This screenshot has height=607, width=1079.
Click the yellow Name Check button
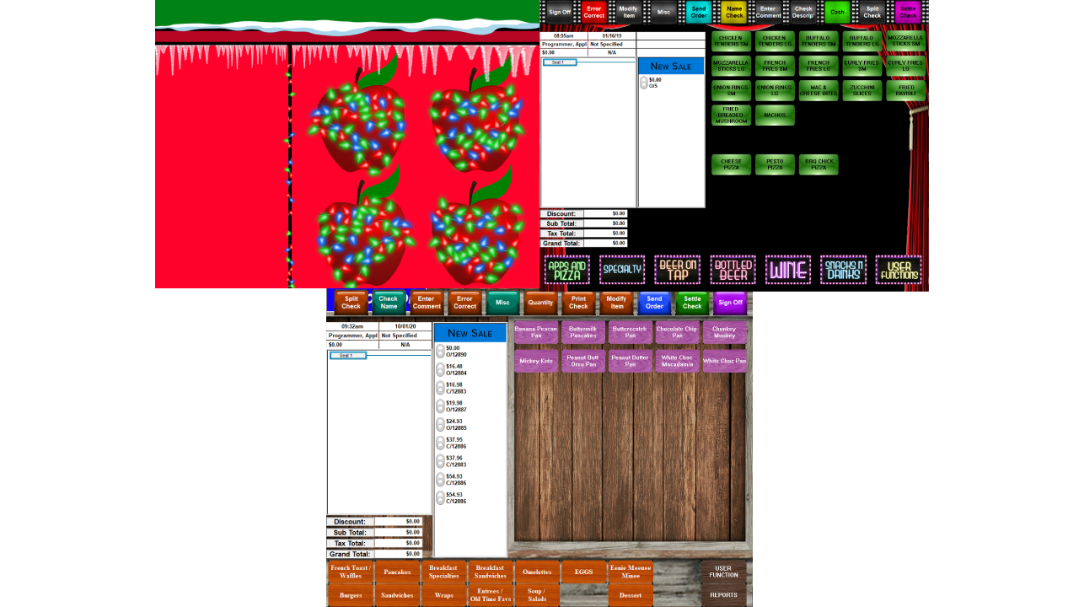tap(734, 12)
